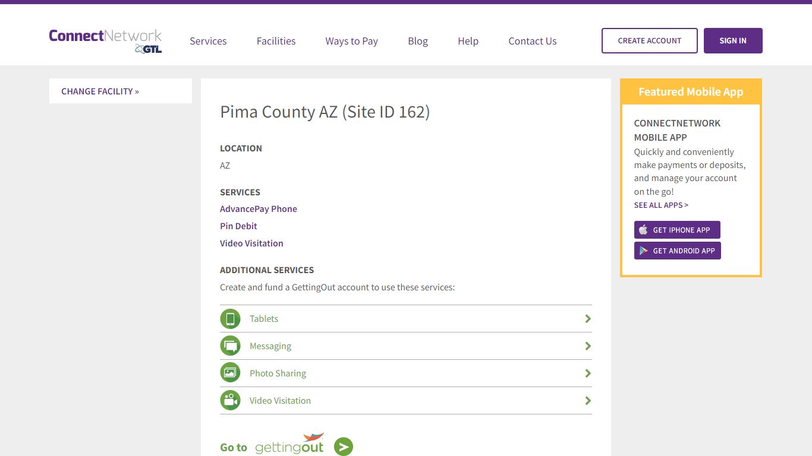The image size is (812, 456).
Task: Click the Featured Mobile App header
Action: [691, 91]
